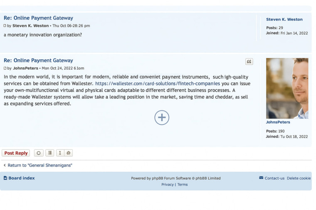Click JohnsPeters' avatar photo
Image resolution: width=316 pixels, height=210 pixels.
click(287, 88)
